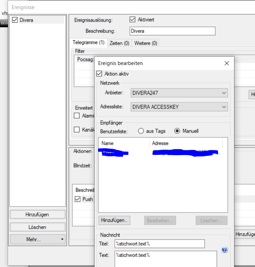Image resolution: width=255 pixels, height=267 pixels.
Task: Close the Ereignis bearbeiten dialog
Action: 226,63
